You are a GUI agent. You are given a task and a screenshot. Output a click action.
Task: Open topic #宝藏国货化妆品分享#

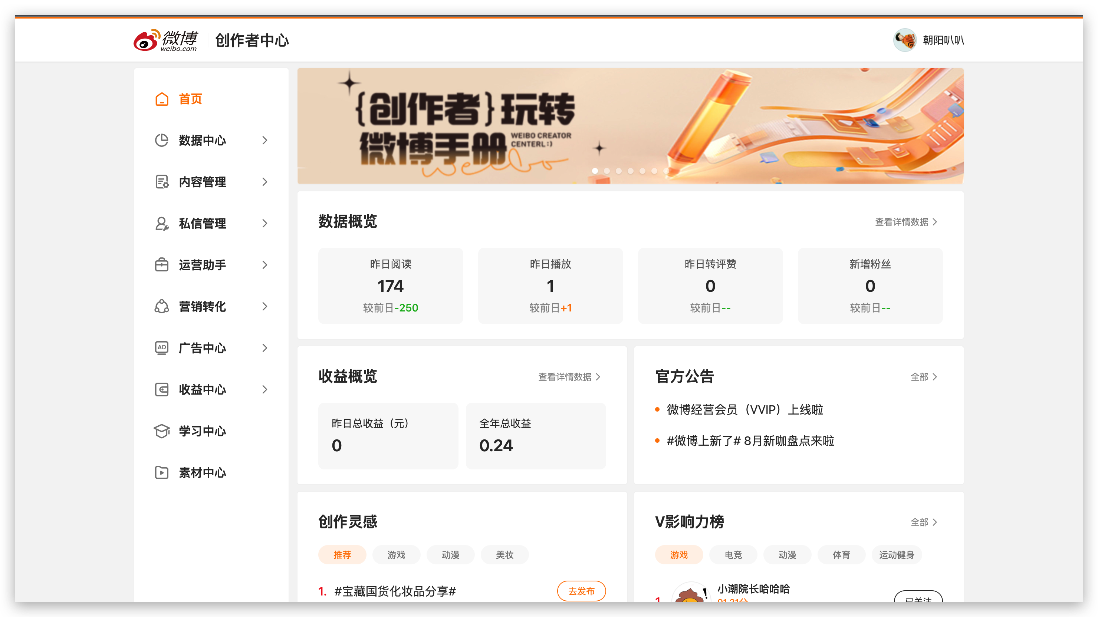point(395,591)
